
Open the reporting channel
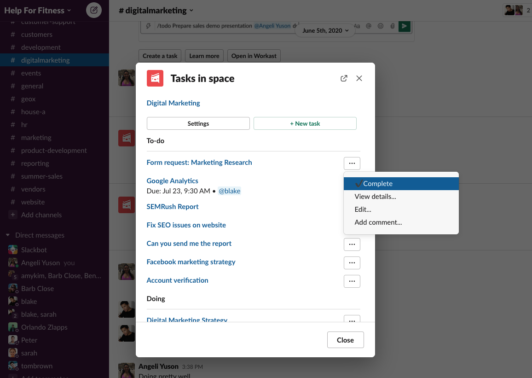click(x=54, y=163)
